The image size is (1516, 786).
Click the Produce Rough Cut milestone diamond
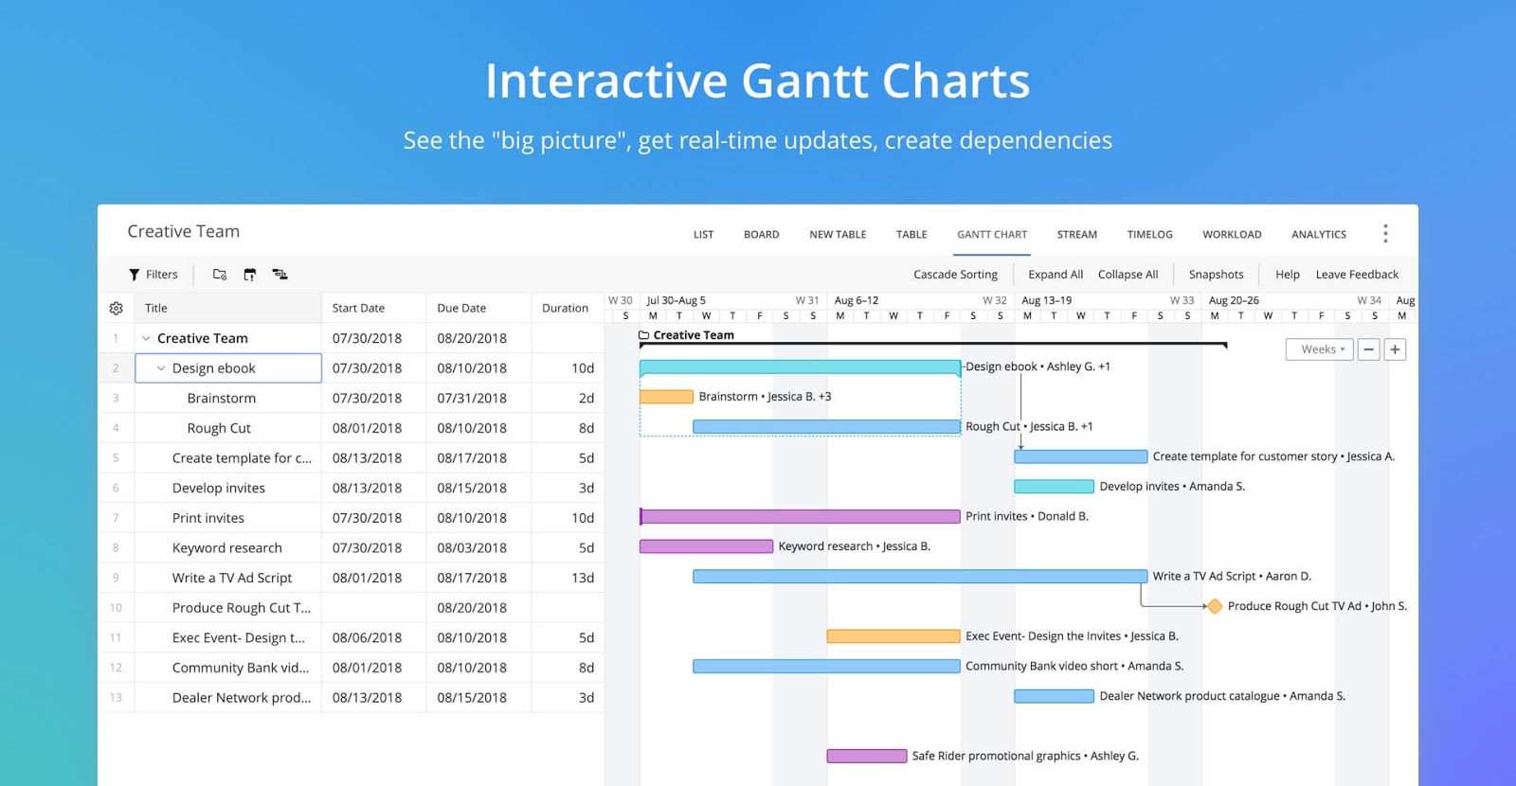1215,606
